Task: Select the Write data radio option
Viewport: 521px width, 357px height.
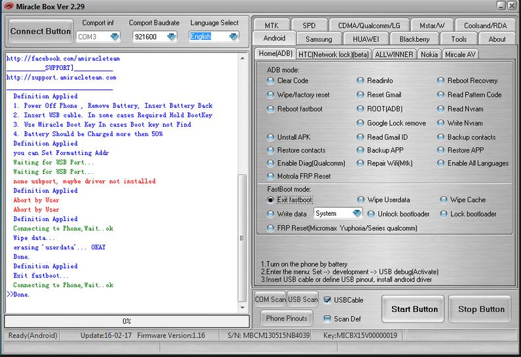Action: coord(287,214)
